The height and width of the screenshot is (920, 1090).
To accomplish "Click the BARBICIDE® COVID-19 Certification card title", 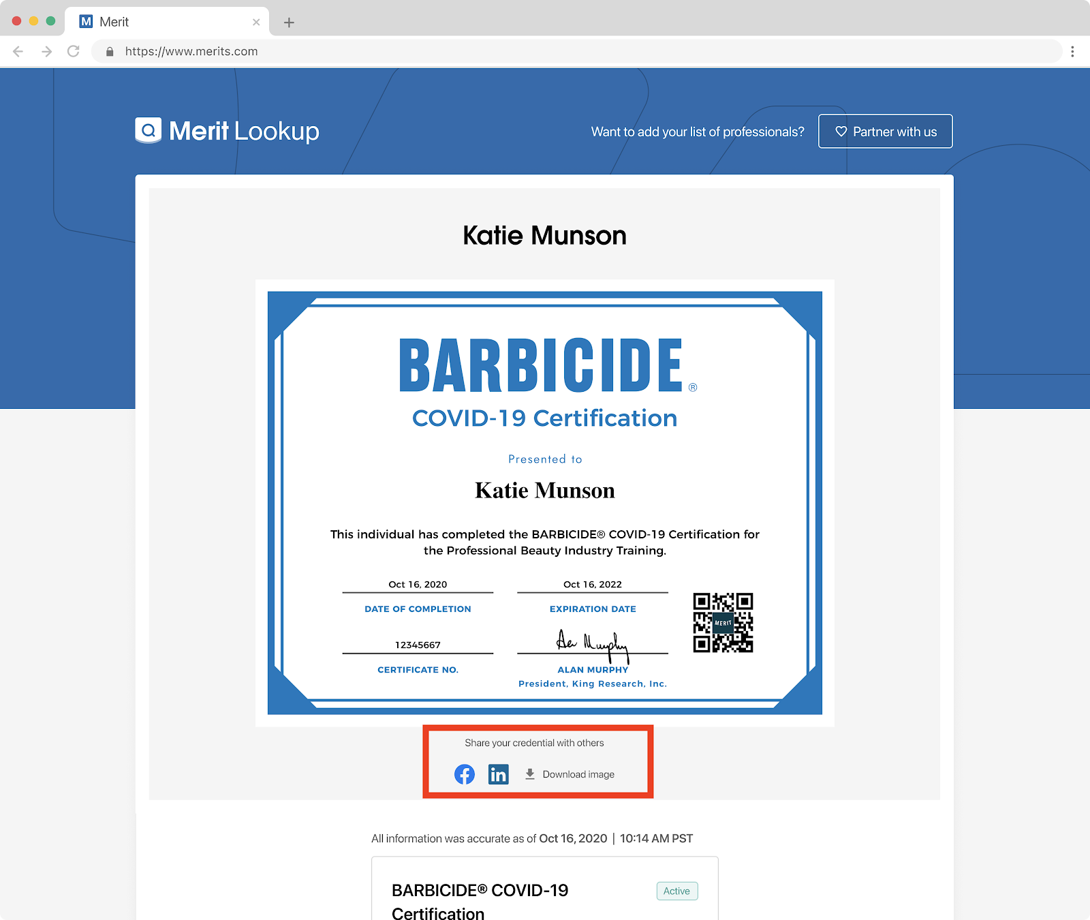I will (480, 902).
